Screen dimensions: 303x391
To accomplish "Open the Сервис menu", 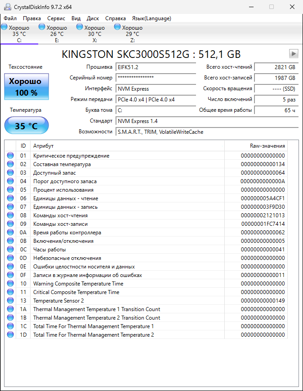I will click(x=56, y=18).
